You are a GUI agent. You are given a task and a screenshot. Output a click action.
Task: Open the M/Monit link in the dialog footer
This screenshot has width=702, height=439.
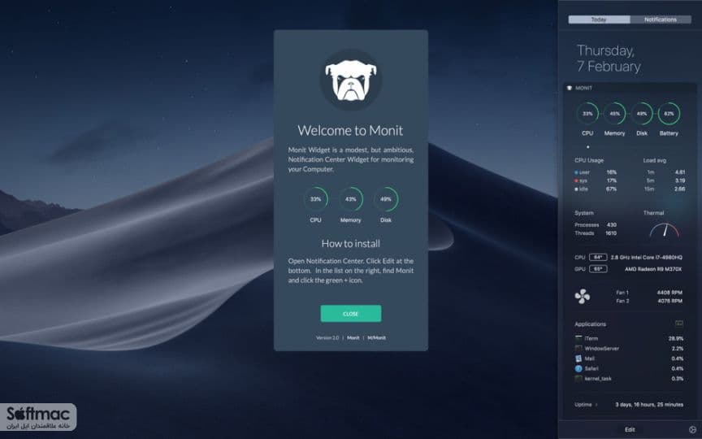point(376,337)
